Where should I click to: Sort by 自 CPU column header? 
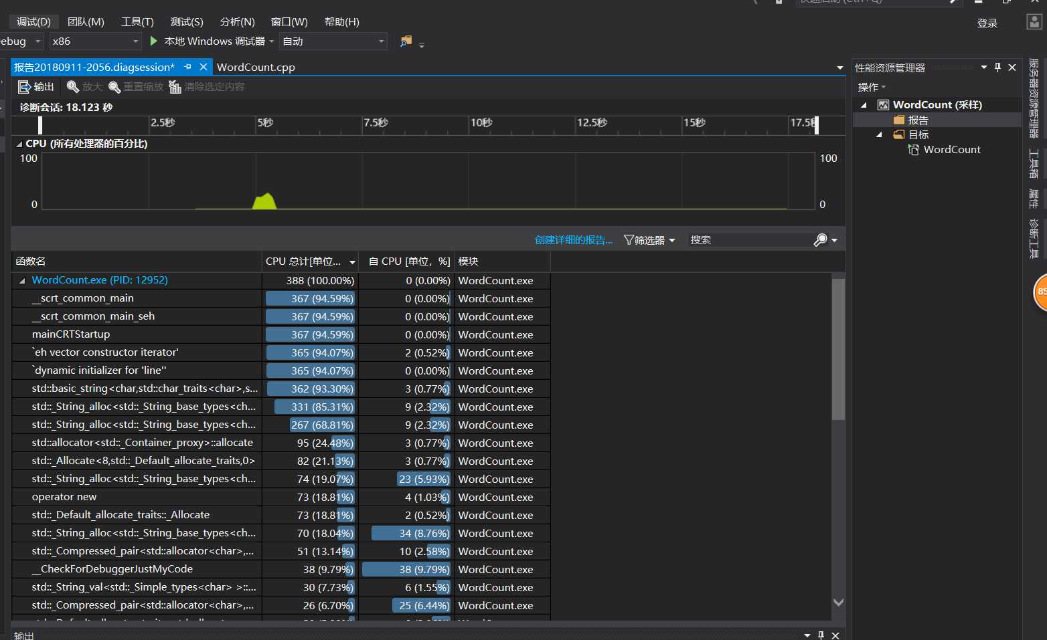coord(406,261)
